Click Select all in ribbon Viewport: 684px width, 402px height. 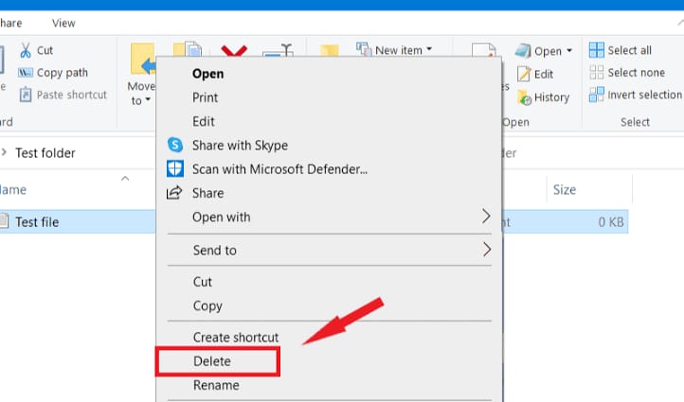click(x=621, y=50)
